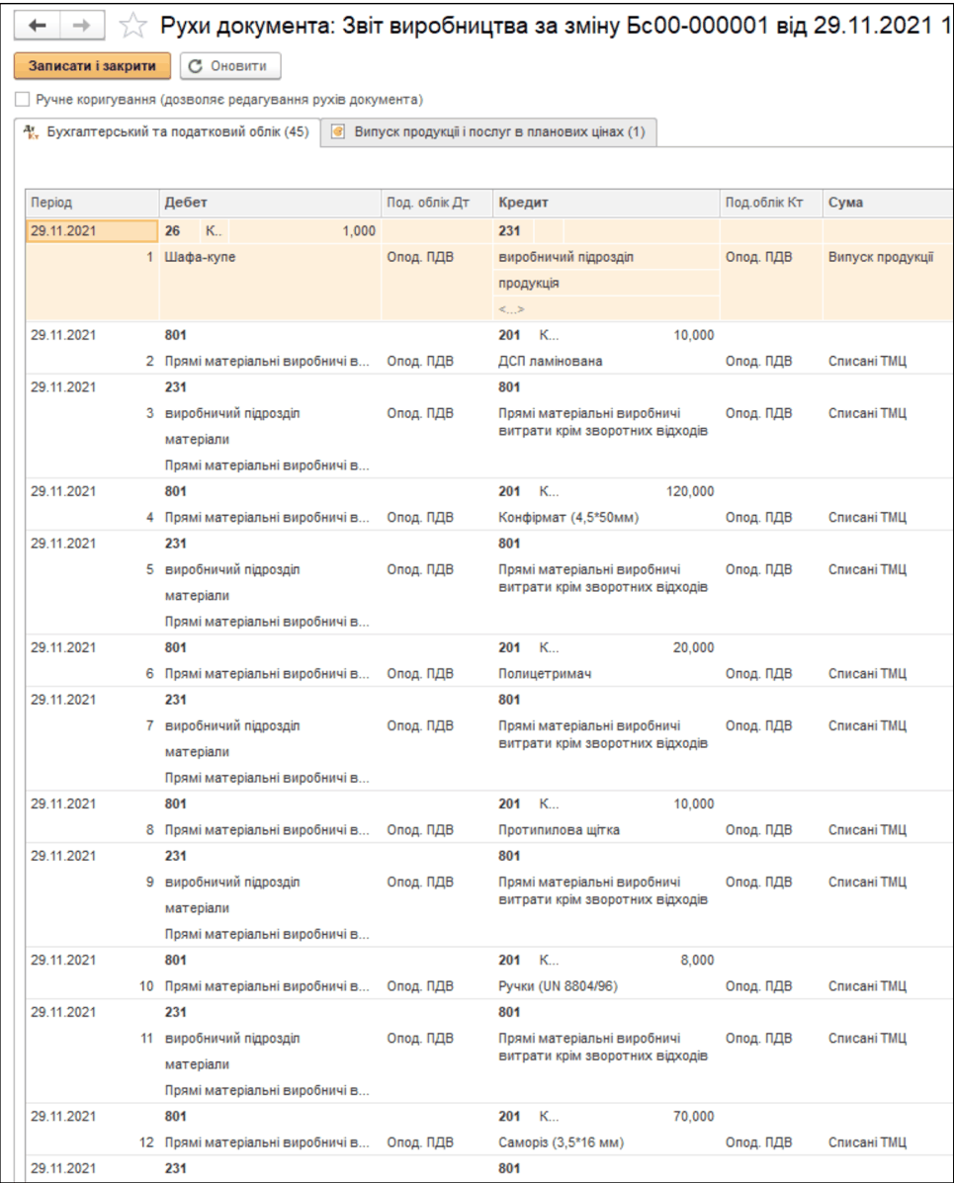The height and width of the screenshot is (1183, 954).
Task: Open 'Бухгалтерський та податковий облік (45)' tab
Action: 167,132
